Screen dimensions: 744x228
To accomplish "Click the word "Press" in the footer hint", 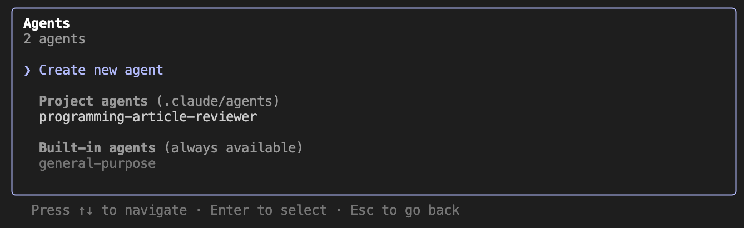I will click(x=51, y=210).
